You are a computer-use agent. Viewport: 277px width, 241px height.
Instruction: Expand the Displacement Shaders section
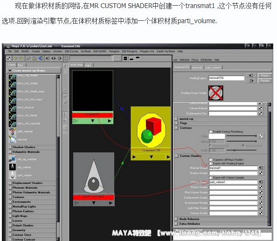(x=10, y=183)
